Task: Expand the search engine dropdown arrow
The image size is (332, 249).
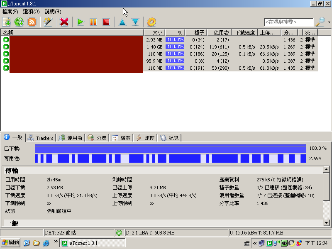Action: (329, 22)
